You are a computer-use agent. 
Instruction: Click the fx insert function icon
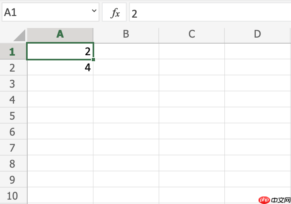click(x=115, y=13)
